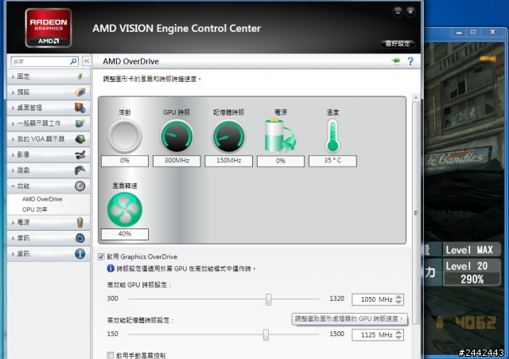Collapse the 效能 category
509x359 pixels.
[x=49, y=185]
